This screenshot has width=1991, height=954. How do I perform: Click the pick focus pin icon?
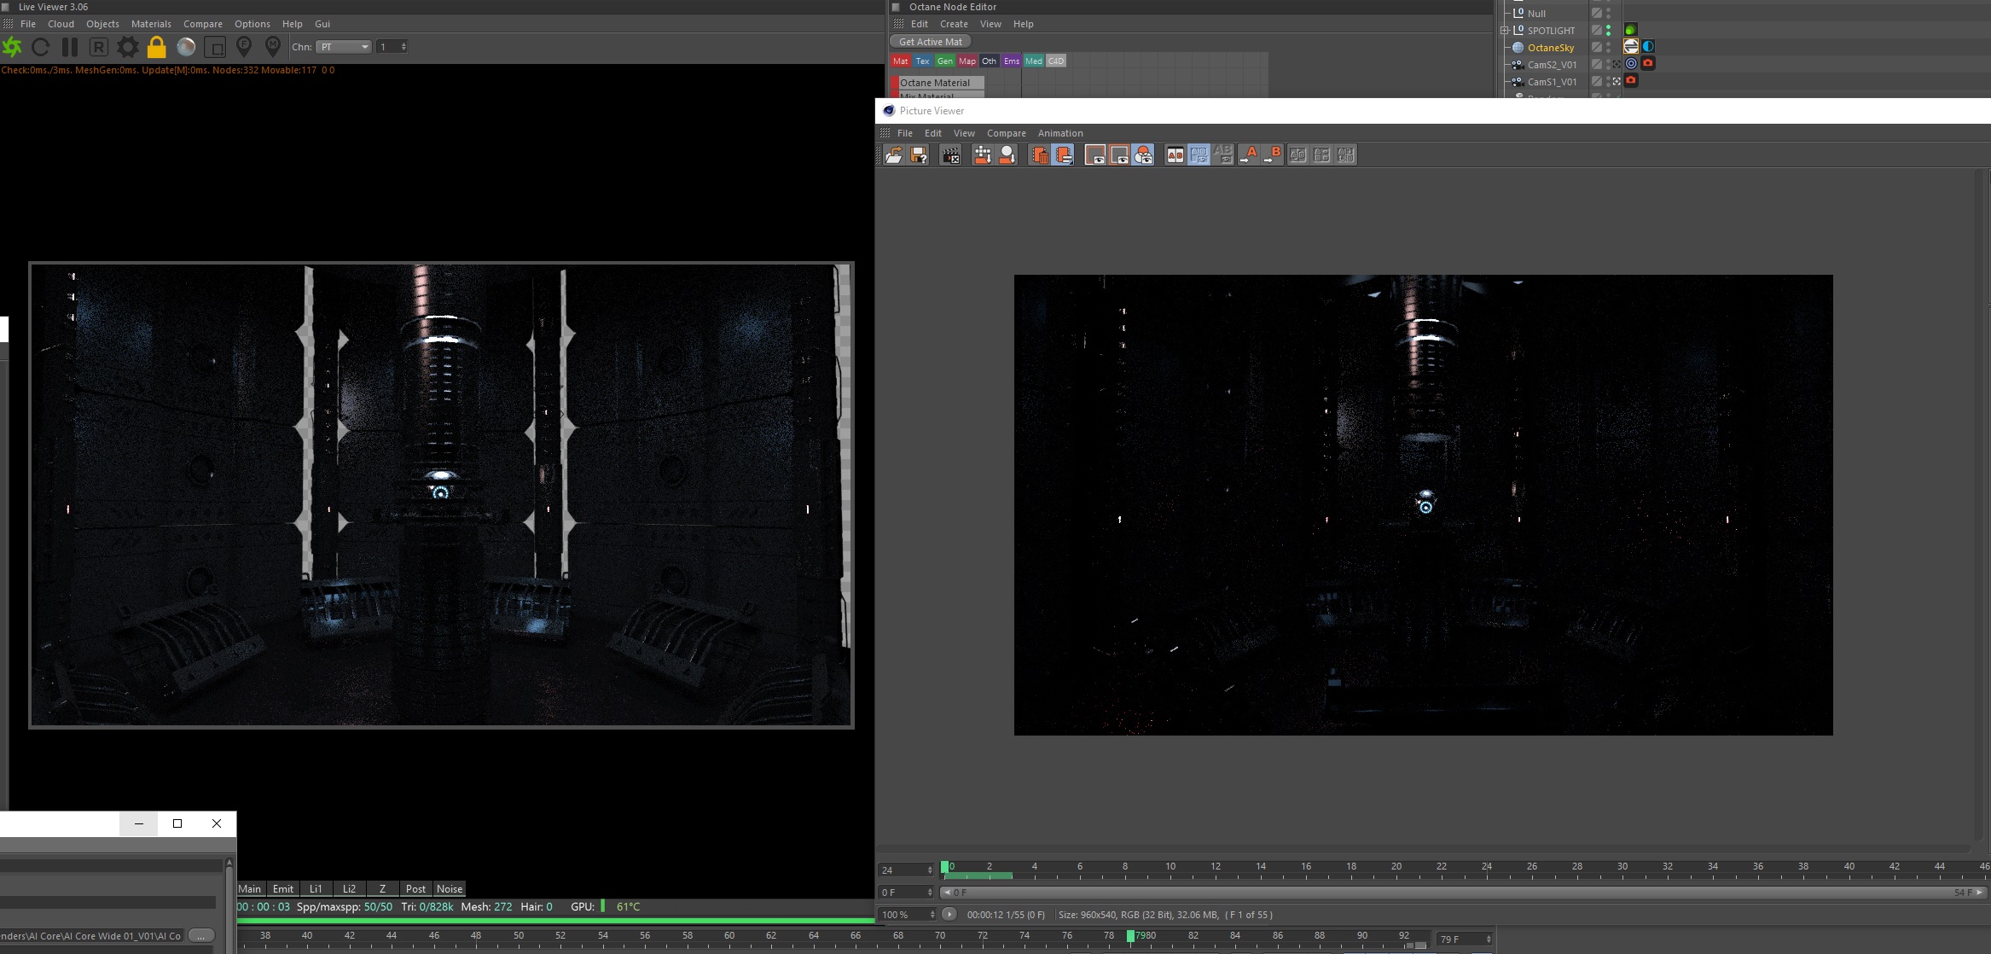(x=244, y=47)
